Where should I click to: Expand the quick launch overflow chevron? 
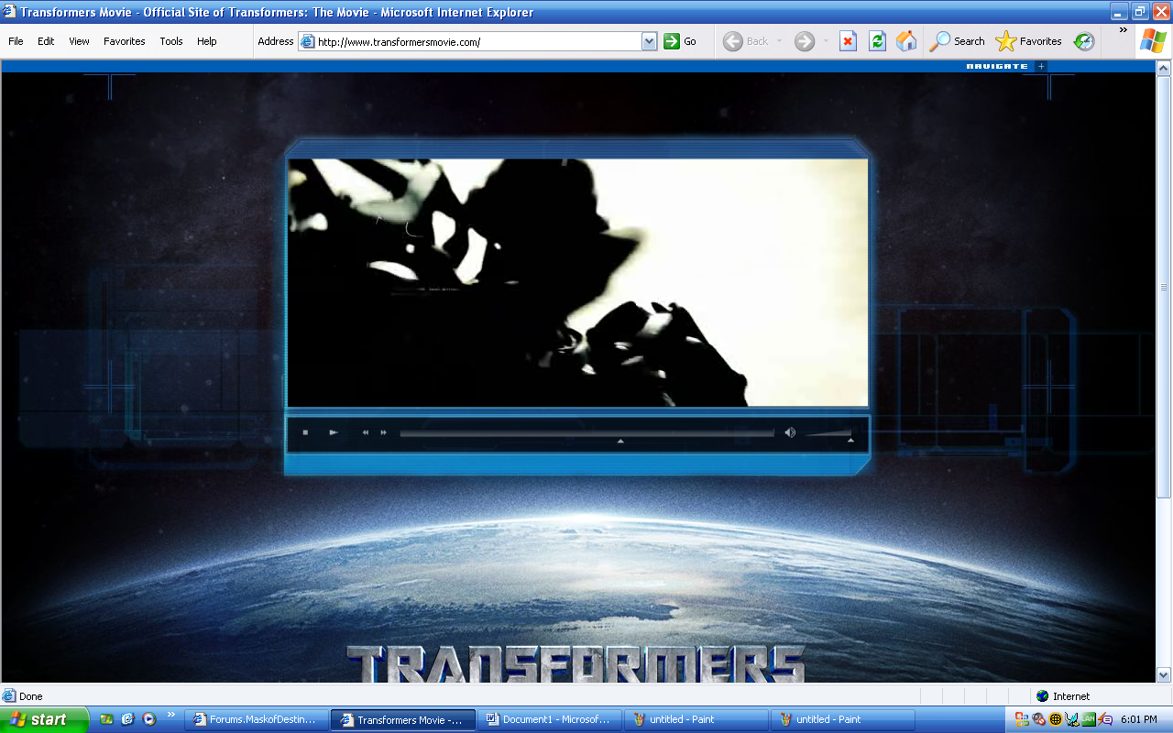click(170, 715)
